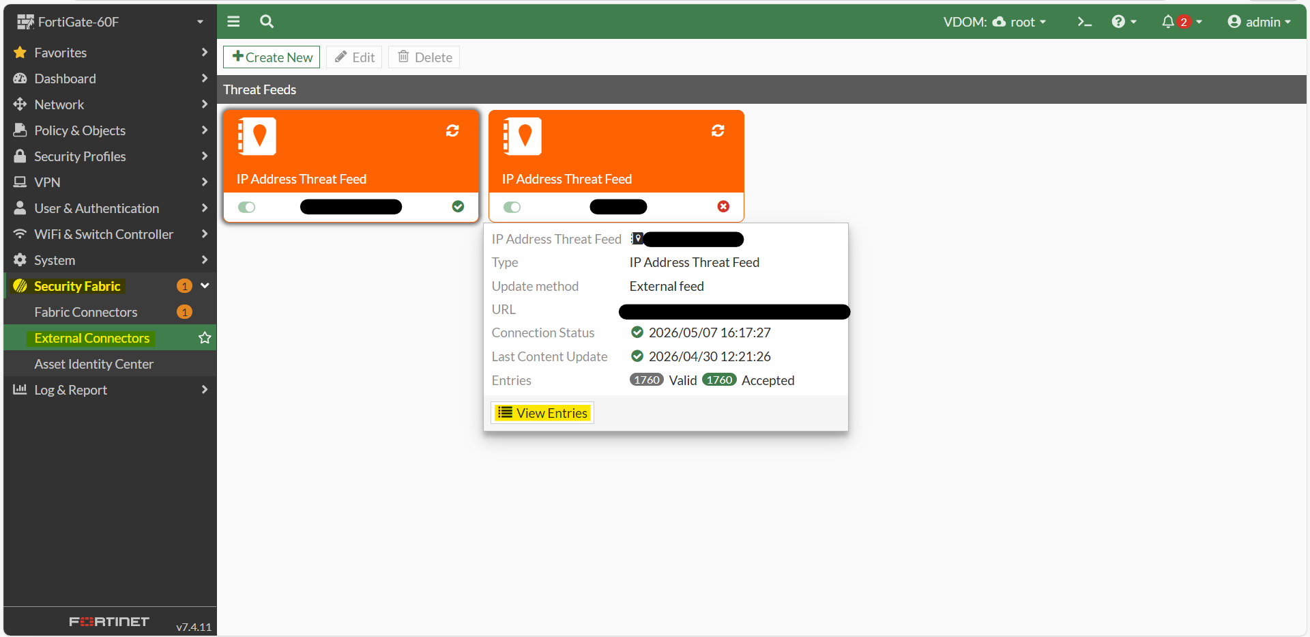This screenshot has width=1310, height=637.
Task: Click the Network arrows icon in the sidebar
Action: [x=20, y=104]
